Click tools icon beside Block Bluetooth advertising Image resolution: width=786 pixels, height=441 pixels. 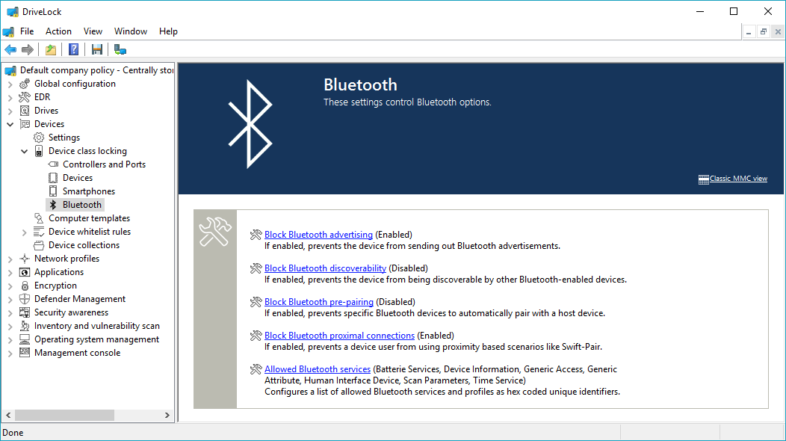[x=256, y=234]
